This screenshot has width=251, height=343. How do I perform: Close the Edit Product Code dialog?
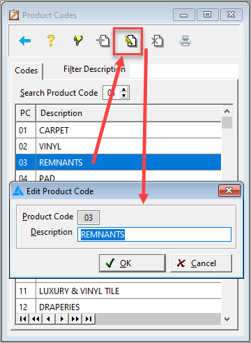click(x=229, y=191)
